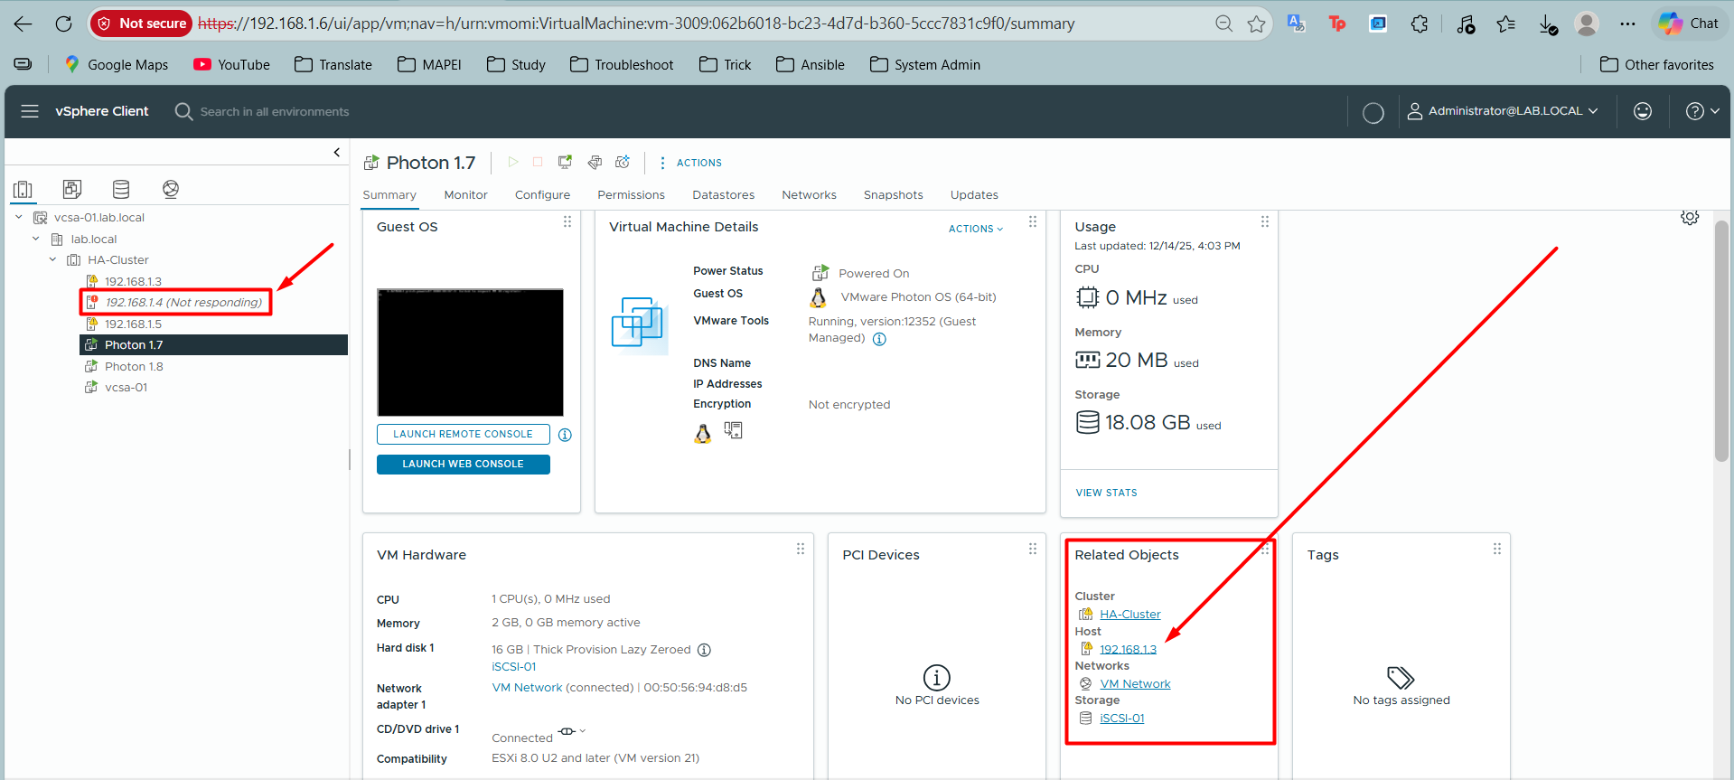Select the Hosts and Clusters inventory icon
This screenshot has width=1734, height=780.
[23, 189]
